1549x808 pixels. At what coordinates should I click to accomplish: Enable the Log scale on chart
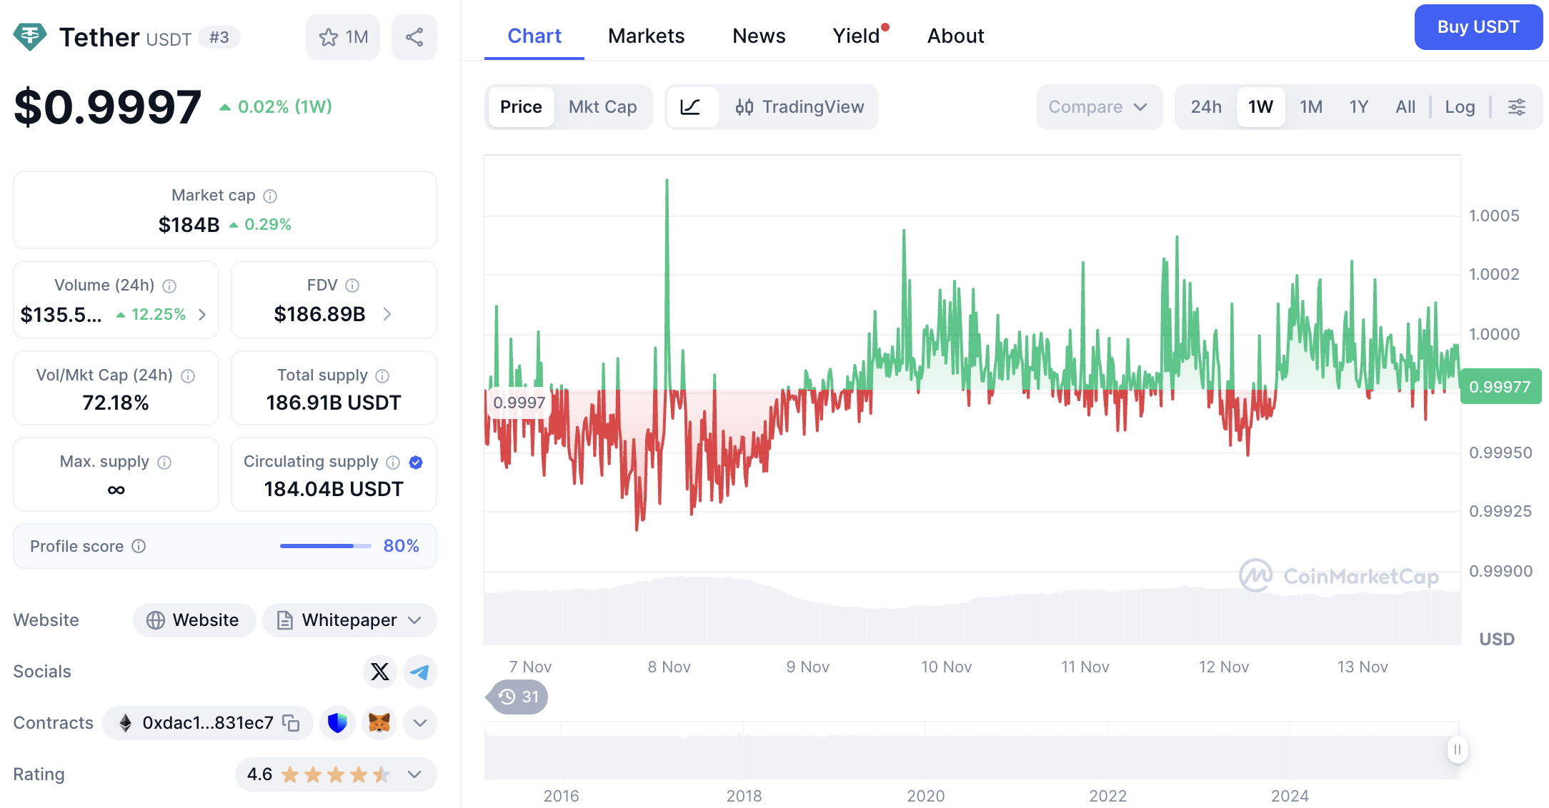[x=1460, y=107]
